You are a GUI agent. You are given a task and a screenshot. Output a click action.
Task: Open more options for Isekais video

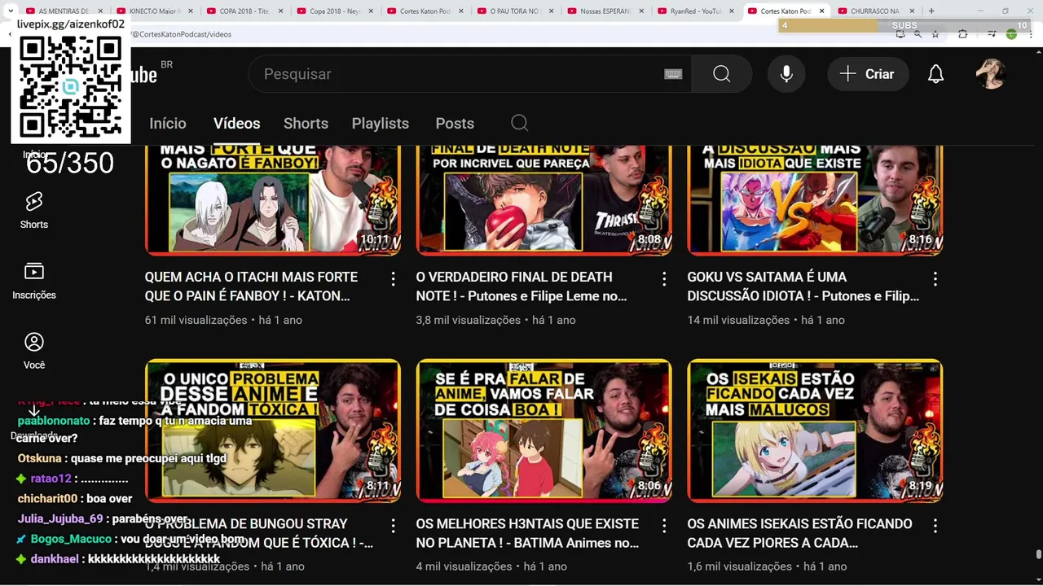click(935, 526)
